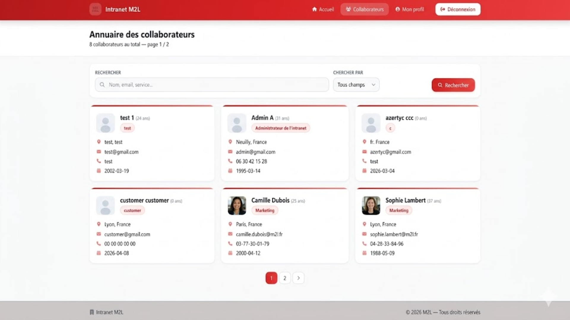Open the Chercher par selector arrow
This screenshot has height=320, width=570.
point(374,85)
